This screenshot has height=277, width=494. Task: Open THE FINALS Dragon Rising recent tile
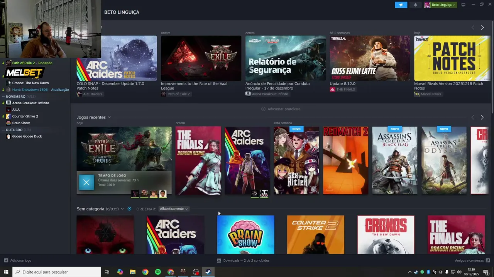198,160
